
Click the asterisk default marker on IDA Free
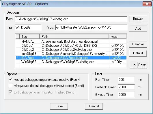point(17,57)
